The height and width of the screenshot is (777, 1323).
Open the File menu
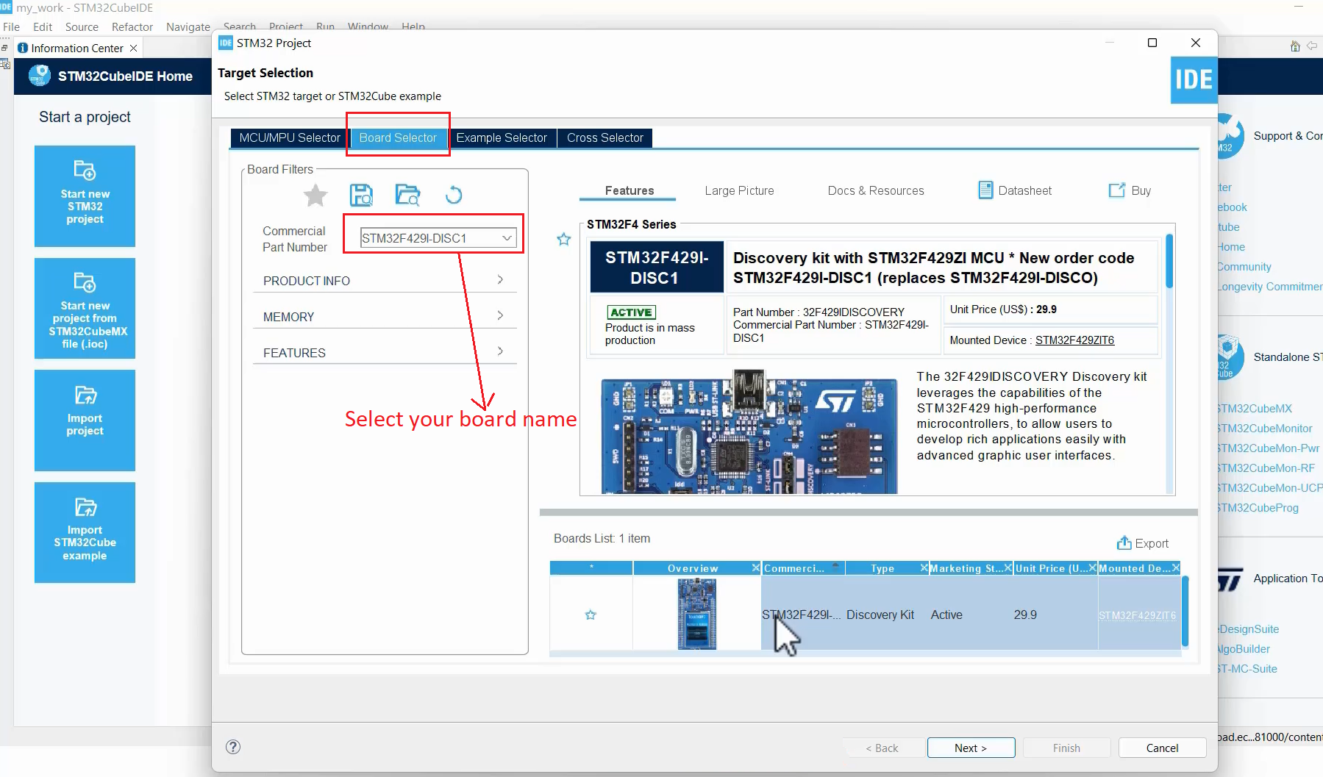click(x=12, y=26)
